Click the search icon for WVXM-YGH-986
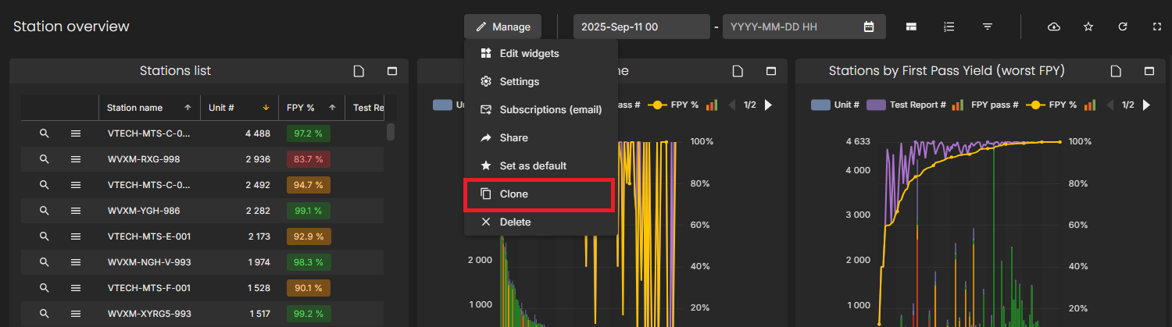This screenshot has width=1172, height=327. pos(45,211)
